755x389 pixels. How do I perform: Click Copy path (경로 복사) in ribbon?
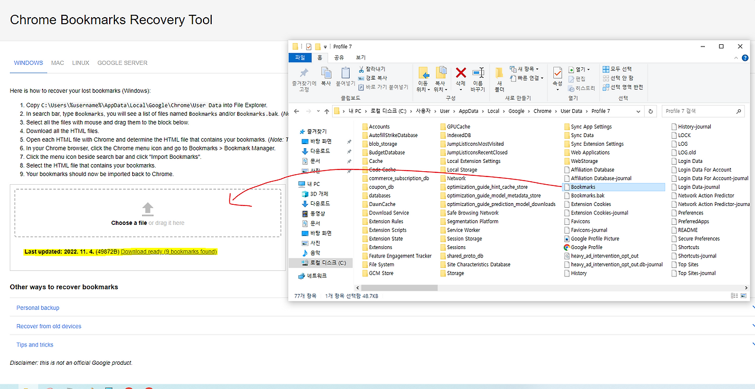(372, 78)
